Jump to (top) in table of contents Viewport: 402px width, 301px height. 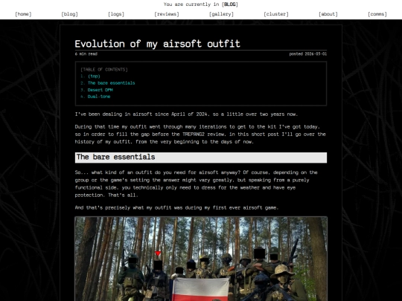[94, 77]
